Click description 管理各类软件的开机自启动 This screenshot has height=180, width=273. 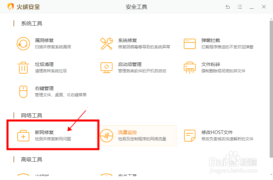point(142,71)
